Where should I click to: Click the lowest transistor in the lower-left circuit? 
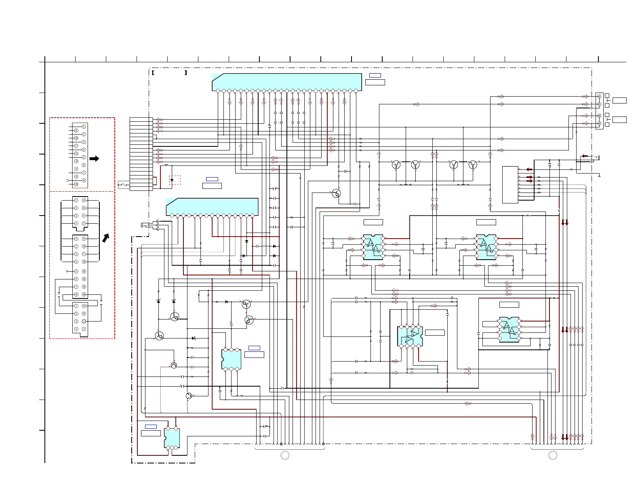click(x=189, y=396)
